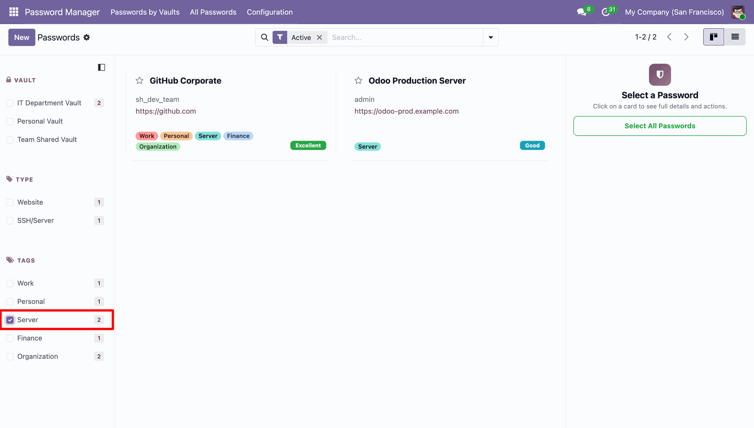Check the Personal tag filter
The width and height of the screenshot is (754, 428).
tap(10, 302)
